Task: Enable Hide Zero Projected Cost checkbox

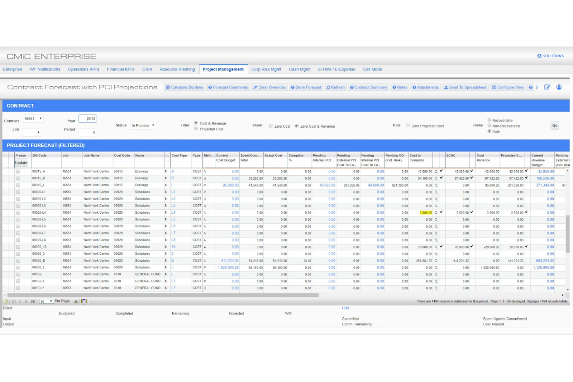Action: tap(408, 125)
